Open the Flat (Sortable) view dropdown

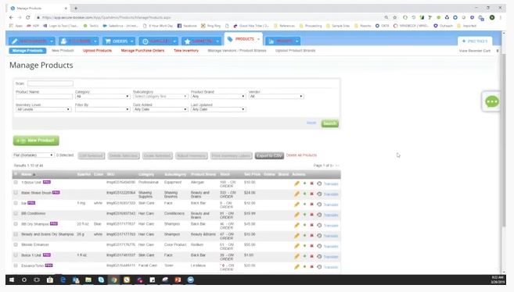33,155
